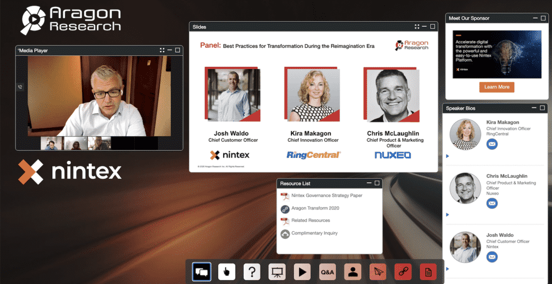Screen dimensions: 552x284
Task: Open Nintex Governance Strategy Paper link
Action: tap(327, 196)
